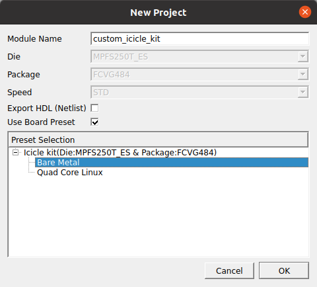
Task: Uncheck the Use Board Preset checkbox
Action: (x=94, y=122)
